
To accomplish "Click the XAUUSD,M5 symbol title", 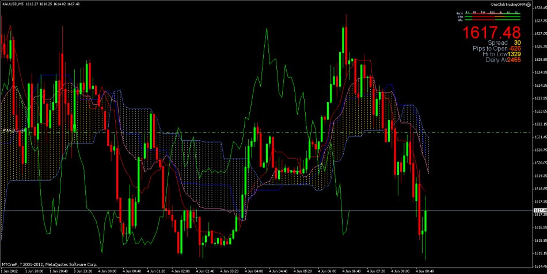I will pos(13,4).
